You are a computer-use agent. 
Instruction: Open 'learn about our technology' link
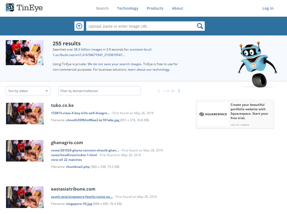tap(148, 70)
